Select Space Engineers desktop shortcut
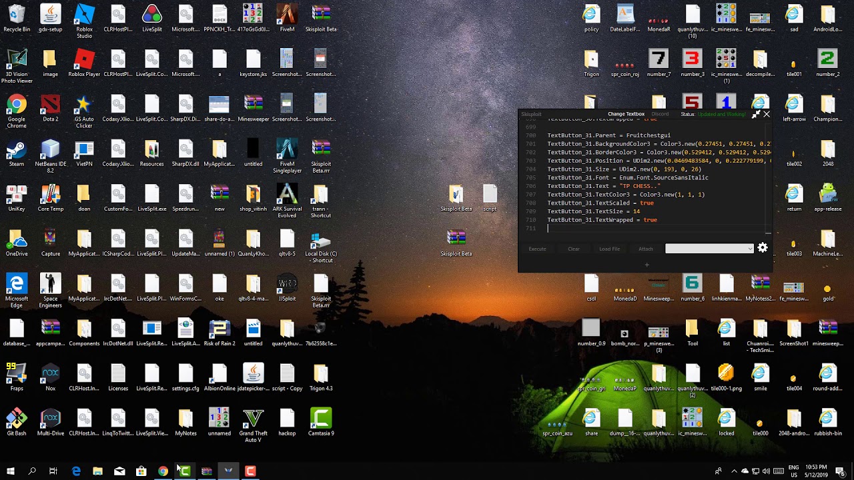Viewport: 854px width, 480px height. pyautogui.click(x=51, y=291)
